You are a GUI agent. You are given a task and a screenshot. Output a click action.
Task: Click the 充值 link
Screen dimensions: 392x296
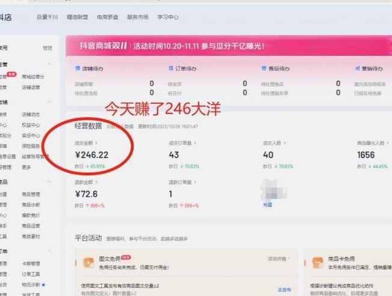268,205
